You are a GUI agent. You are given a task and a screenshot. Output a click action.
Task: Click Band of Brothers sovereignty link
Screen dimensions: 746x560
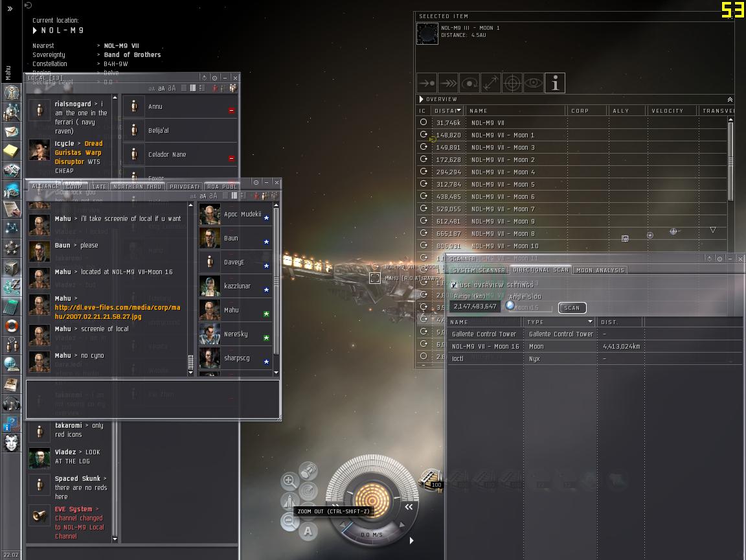(x=132, y=54)
